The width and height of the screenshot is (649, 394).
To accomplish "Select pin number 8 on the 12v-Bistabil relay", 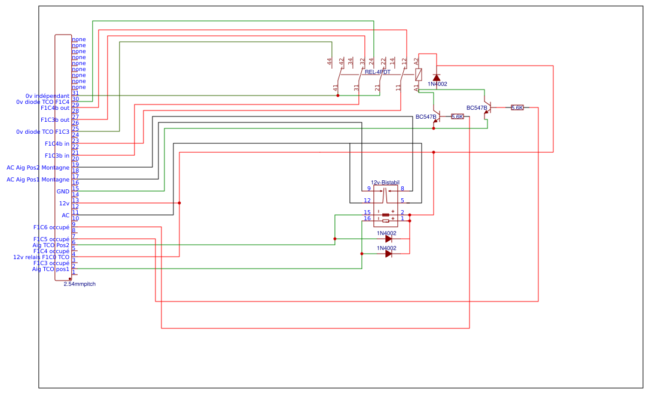I will 403,189.
